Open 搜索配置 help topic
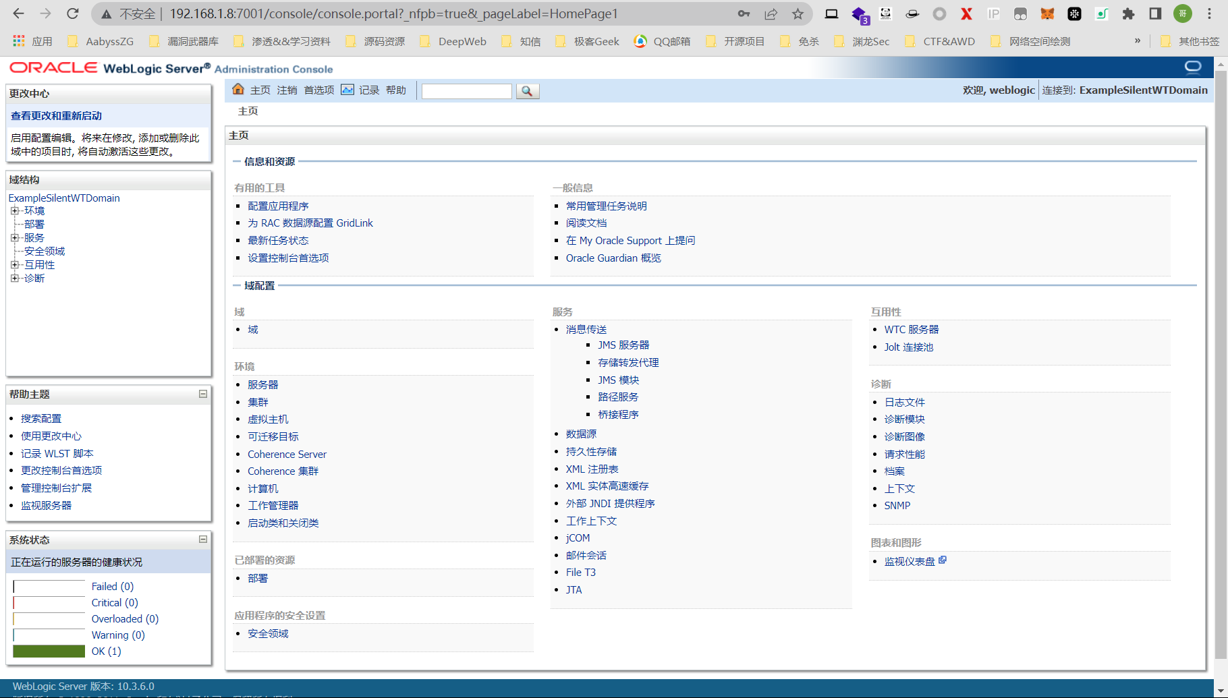This screenshot has height=698, width=1228. coord(41,418)
